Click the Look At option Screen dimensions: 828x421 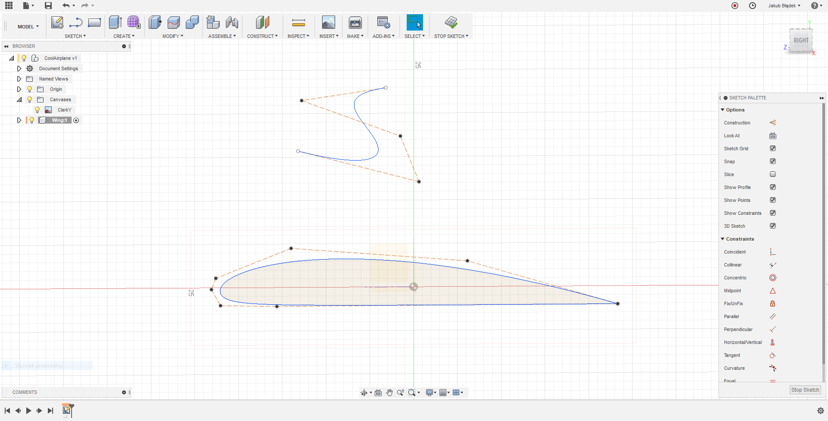[772, 136]
